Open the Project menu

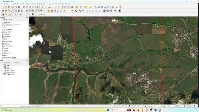click(x=3, y=4)
